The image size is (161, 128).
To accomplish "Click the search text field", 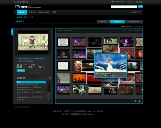I will tap(124, 7).
